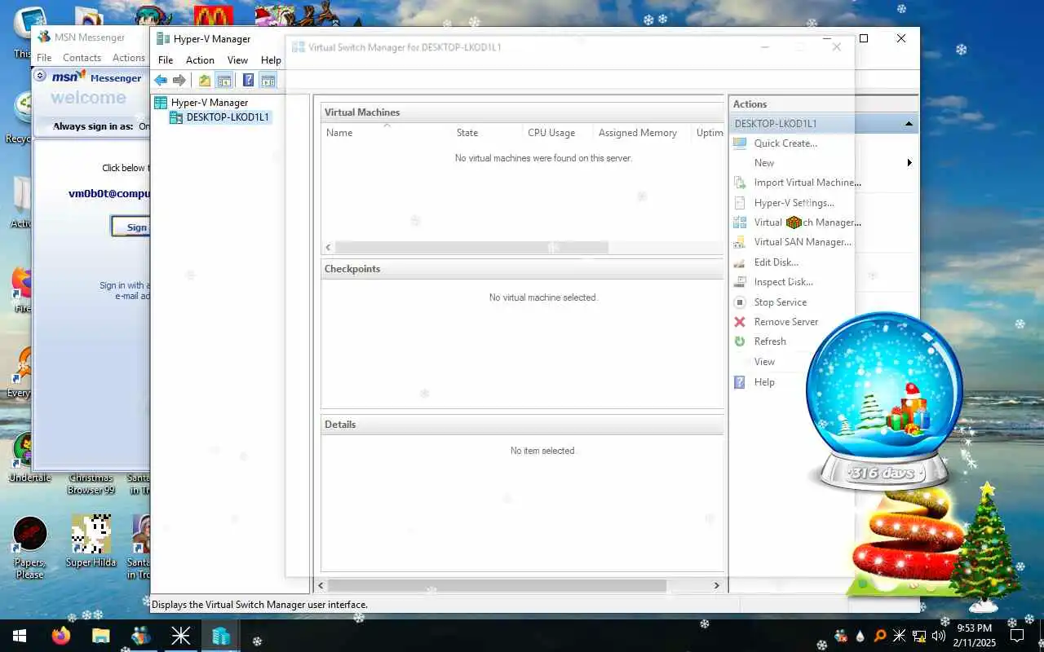Click View in the Actions pane

pos(764,362)
